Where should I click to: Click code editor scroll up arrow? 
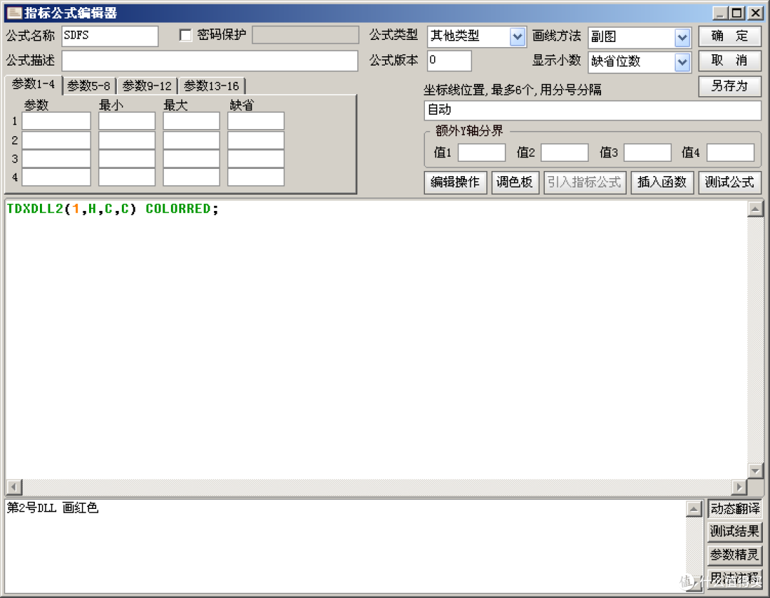point(755,209)
